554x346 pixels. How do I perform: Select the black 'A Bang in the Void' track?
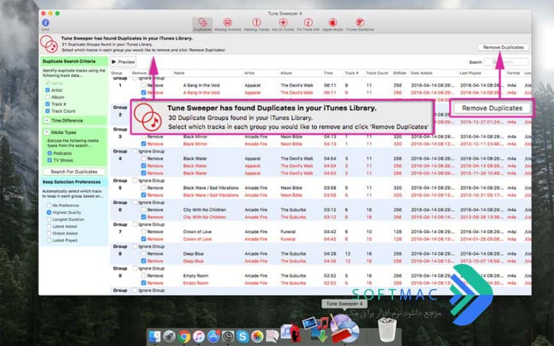point(201,85)
